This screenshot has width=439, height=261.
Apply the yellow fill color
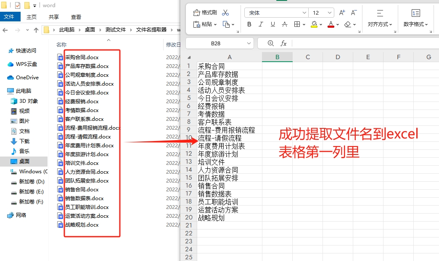314,24
